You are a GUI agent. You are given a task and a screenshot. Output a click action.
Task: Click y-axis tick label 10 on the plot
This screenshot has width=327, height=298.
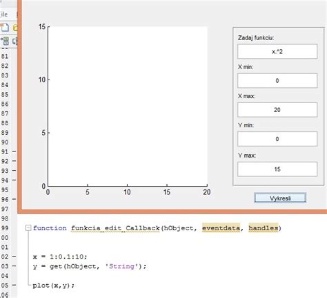[42, 80]
